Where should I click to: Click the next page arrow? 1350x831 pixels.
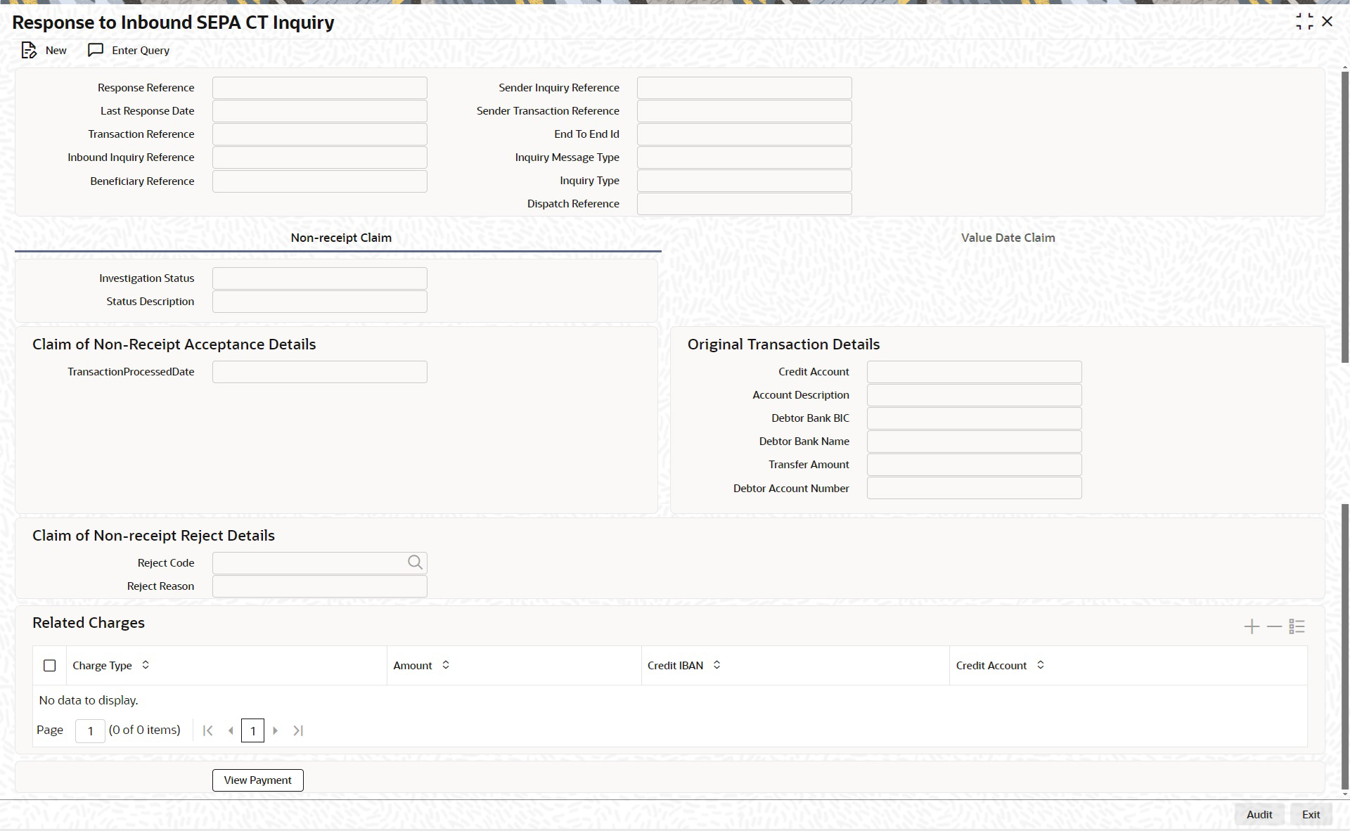point(276,730)
